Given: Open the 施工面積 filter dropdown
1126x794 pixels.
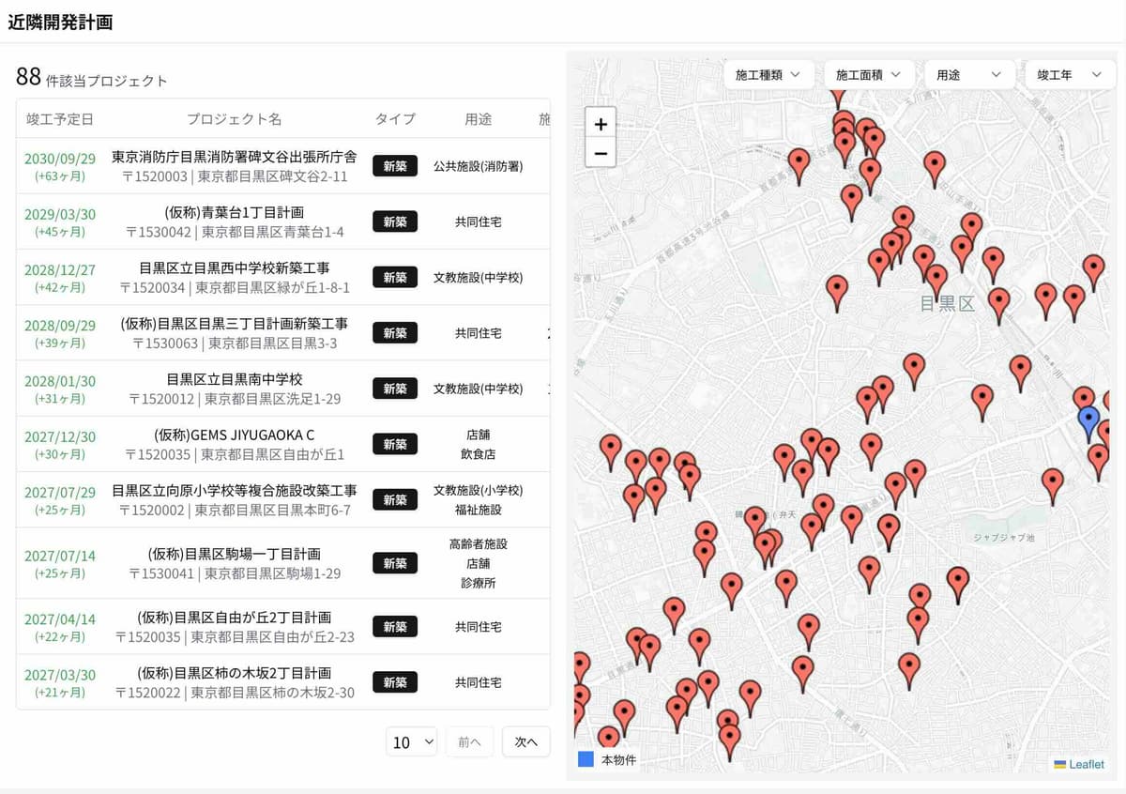Looking at the screenshot, I should coord(868,75).
